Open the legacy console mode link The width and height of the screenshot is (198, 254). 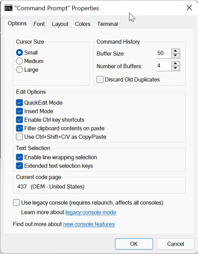pyautogui.click(x=91, y=212)
